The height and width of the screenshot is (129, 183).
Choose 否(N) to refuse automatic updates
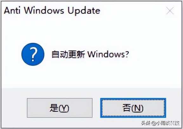tap(133, 108)
